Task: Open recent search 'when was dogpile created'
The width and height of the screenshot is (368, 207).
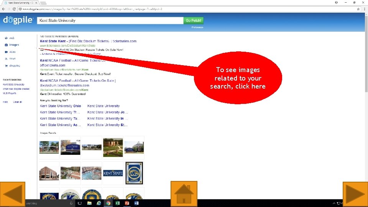Action: 16,89
